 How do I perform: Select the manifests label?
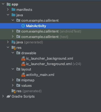24,10
